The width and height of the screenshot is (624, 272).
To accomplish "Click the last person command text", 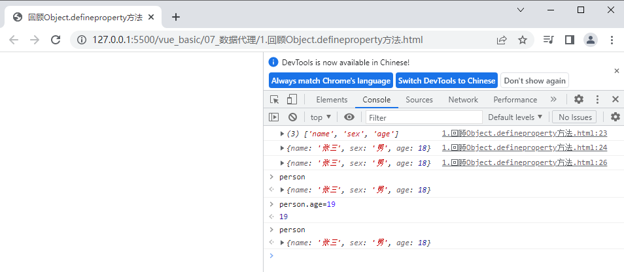I will click(x=292, y=230).
